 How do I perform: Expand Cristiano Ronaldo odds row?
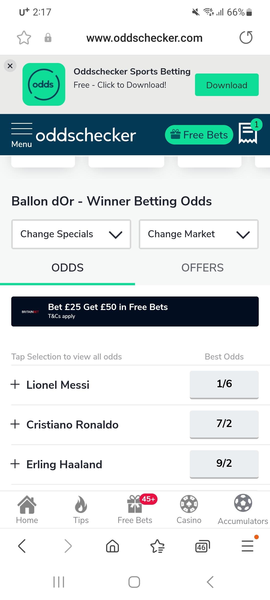(15, 424)
